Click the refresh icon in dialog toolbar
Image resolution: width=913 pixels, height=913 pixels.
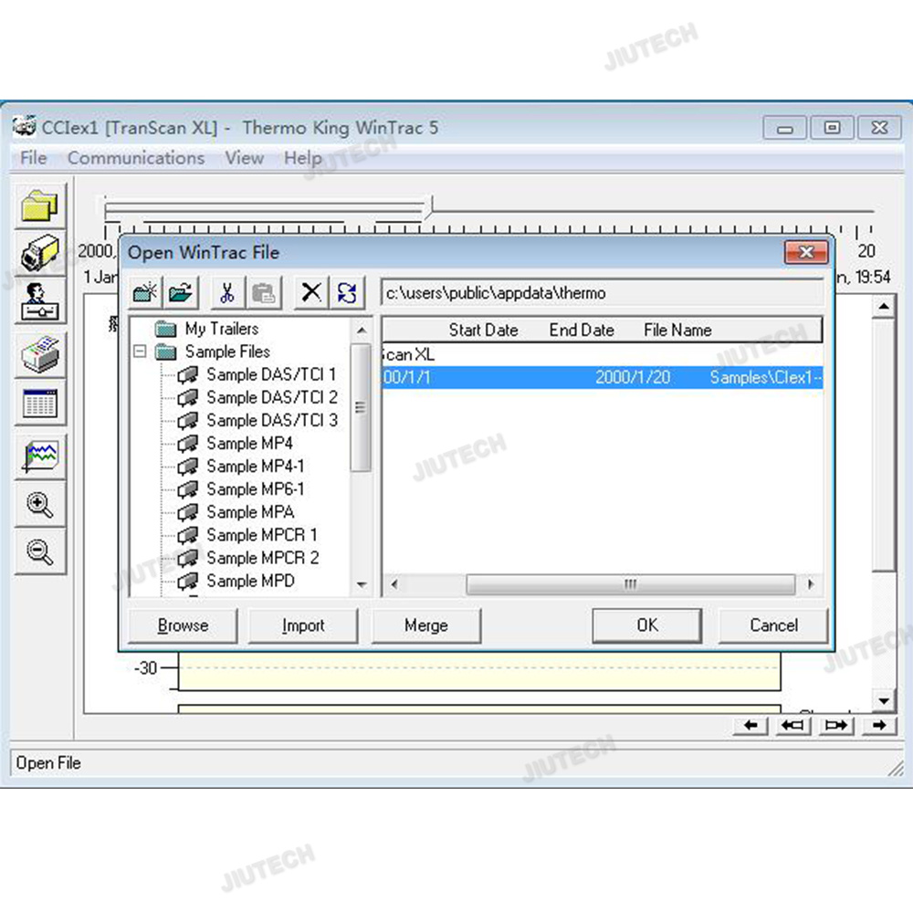347,292
